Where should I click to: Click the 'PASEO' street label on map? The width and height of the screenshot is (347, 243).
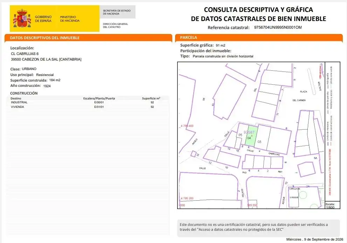coord(195,142)
